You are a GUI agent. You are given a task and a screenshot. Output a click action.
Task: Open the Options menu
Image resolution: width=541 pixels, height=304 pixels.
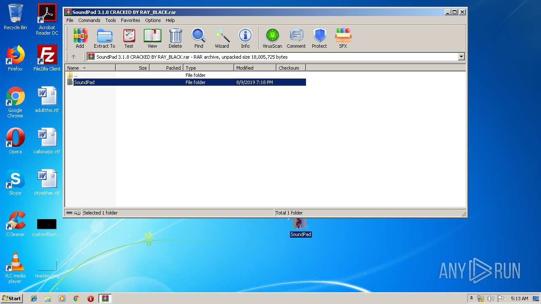tap(153, 20)
